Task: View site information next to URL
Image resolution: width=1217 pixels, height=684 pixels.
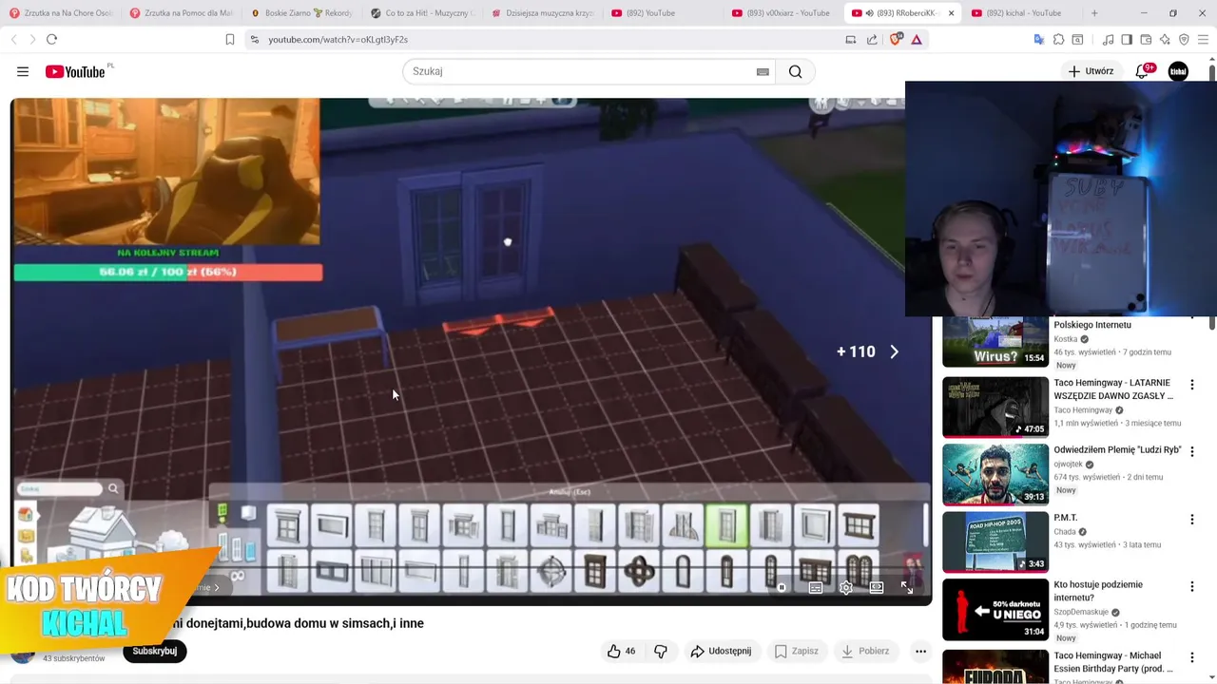Action: 254,39
